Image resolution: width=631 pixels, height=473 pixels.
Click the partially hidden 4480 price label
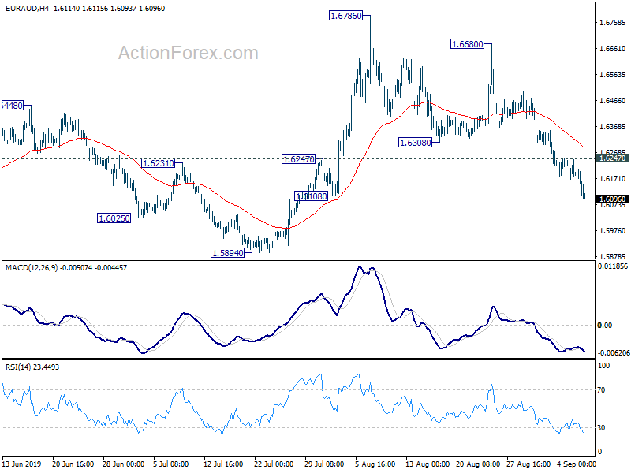click(x=13, y=106)
